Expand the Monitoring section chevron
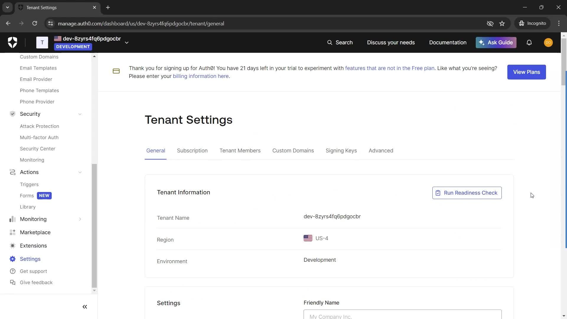This screenshot has width=567, height=319. point(80,219)
